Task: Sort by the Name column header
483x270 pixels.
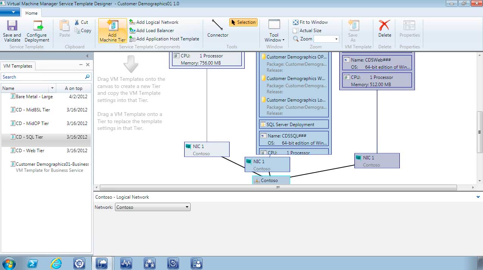Action: click(25, 88)
